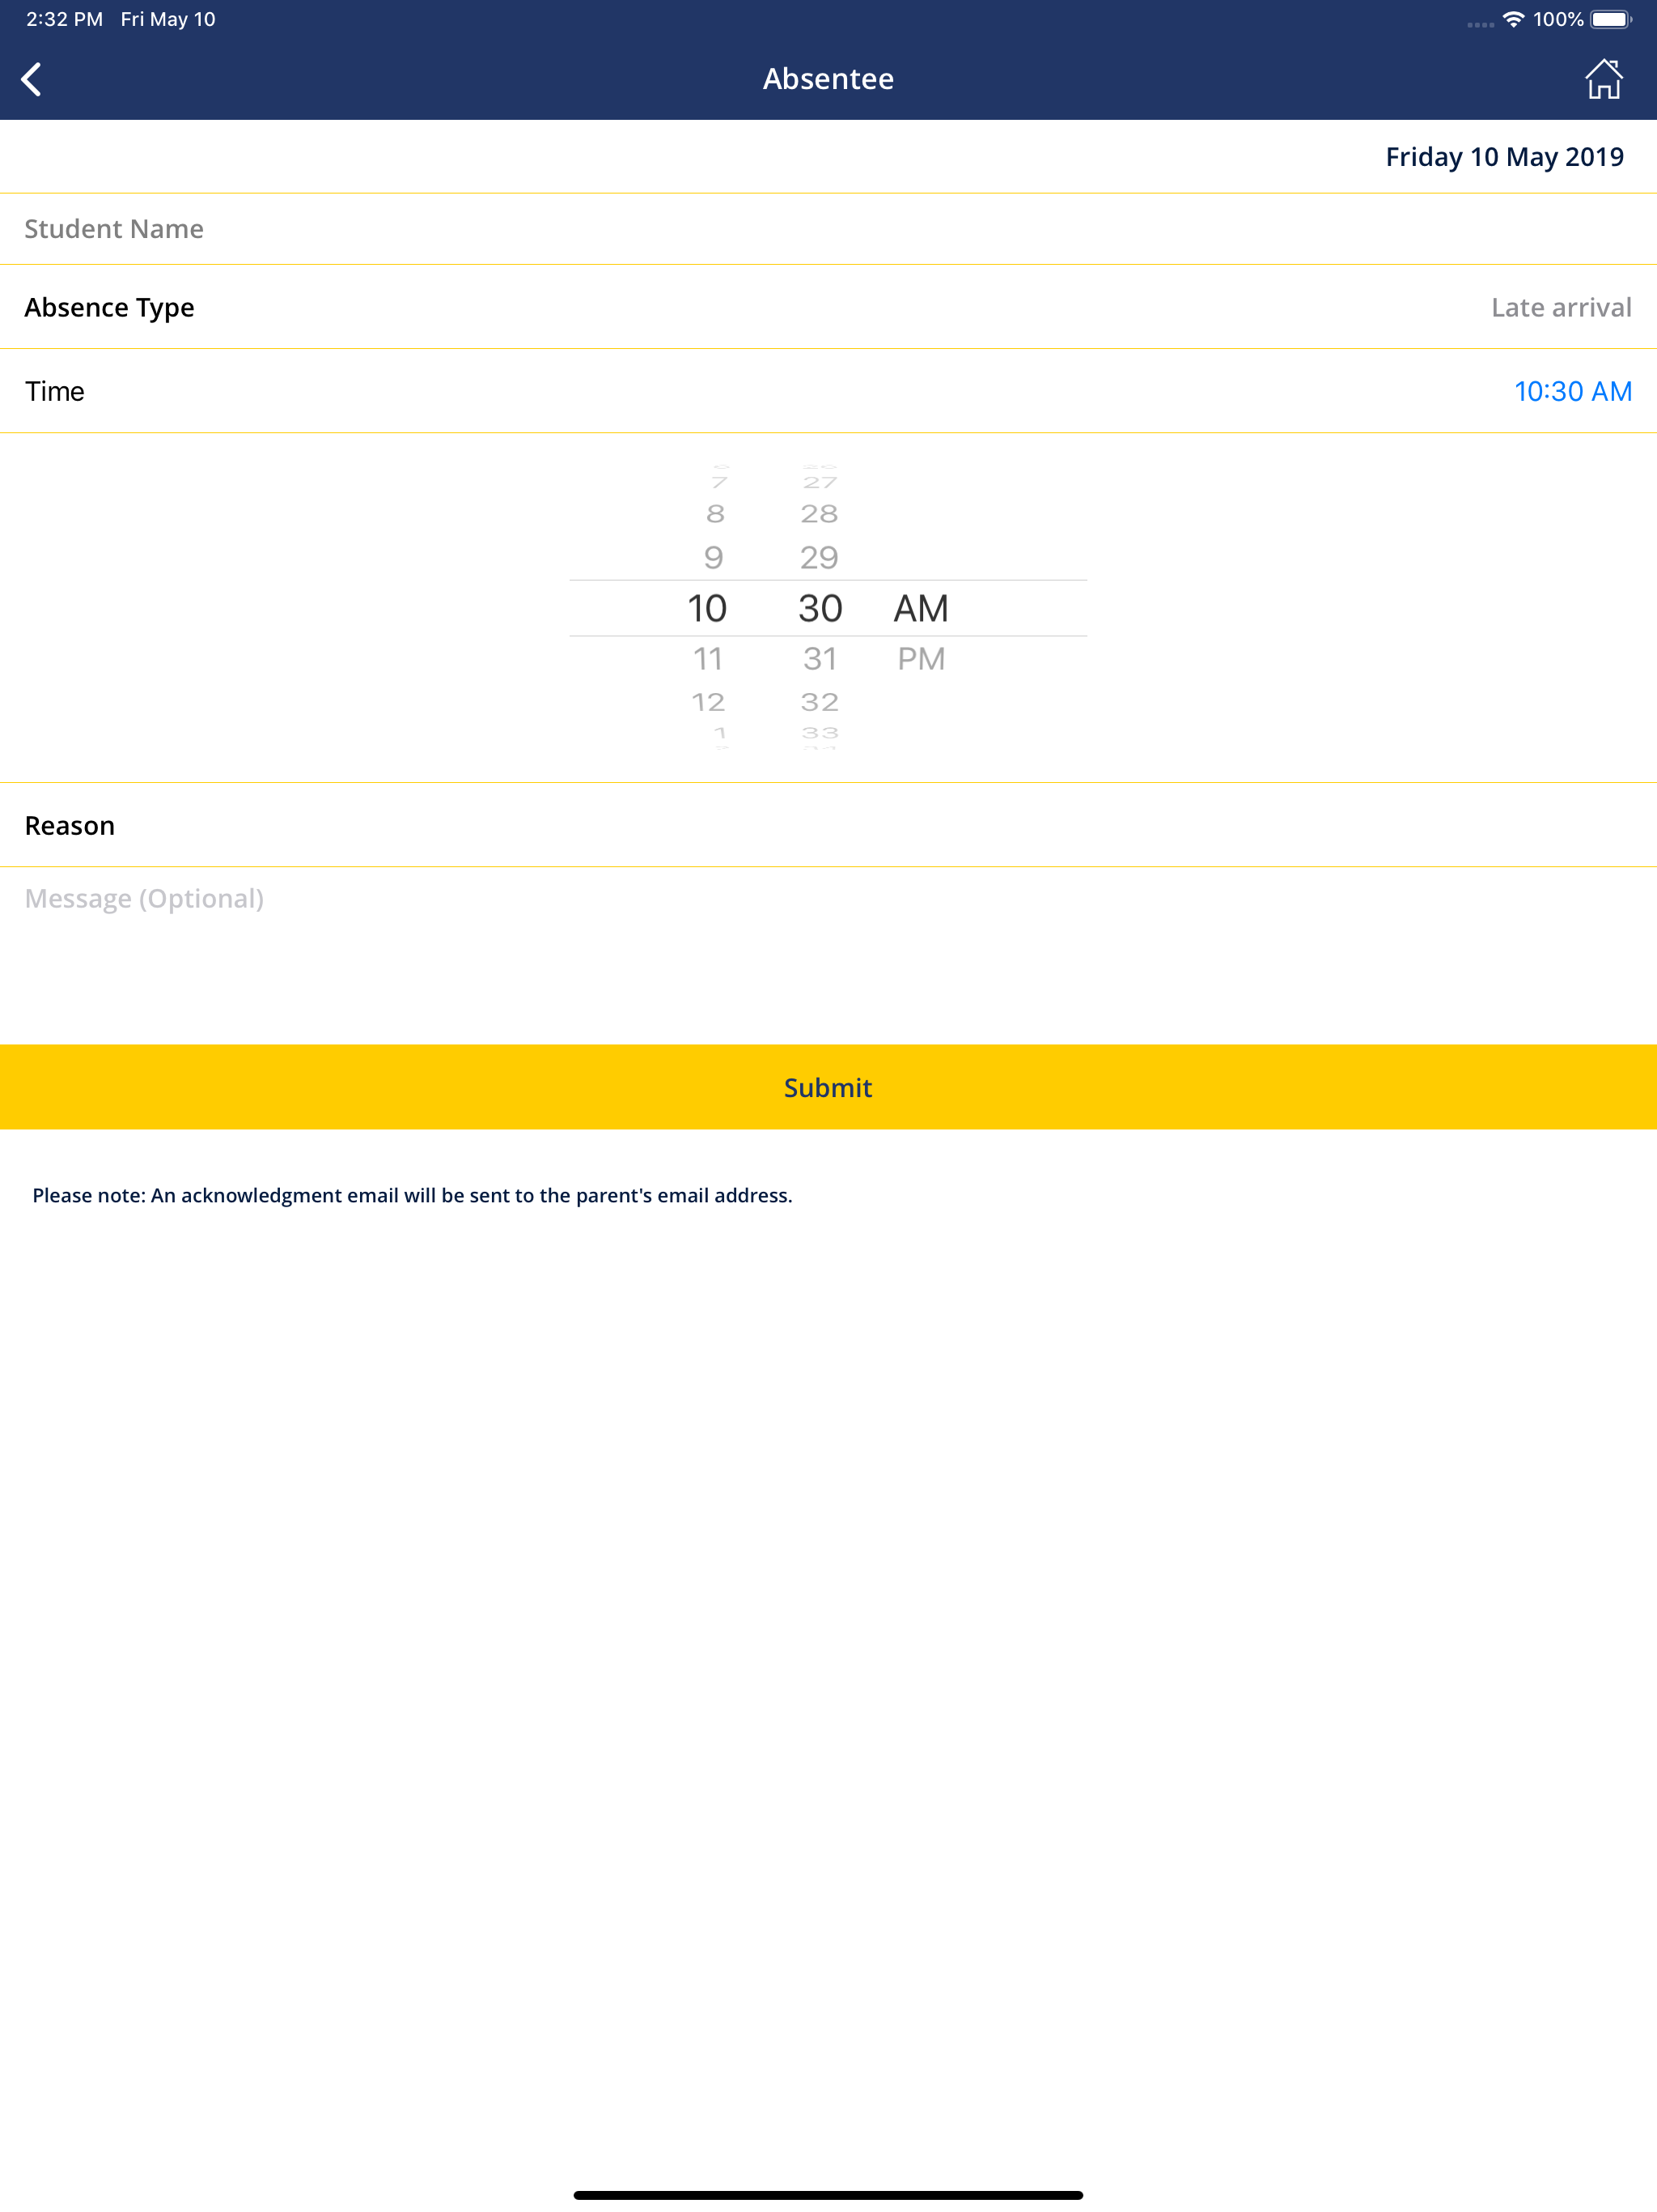Select minute 31 in time picker

[820, 659]
